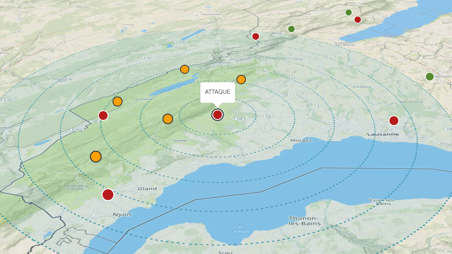Screen dimensions: 452x254
Task: Select the red marker beside the D 415 label
Action: (103, 115)
